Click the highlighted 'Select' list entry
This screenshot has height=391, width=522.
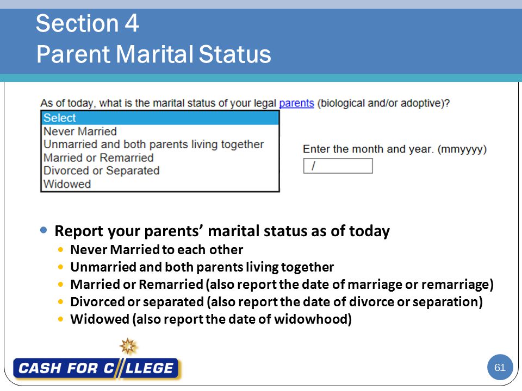coord(160,118)
